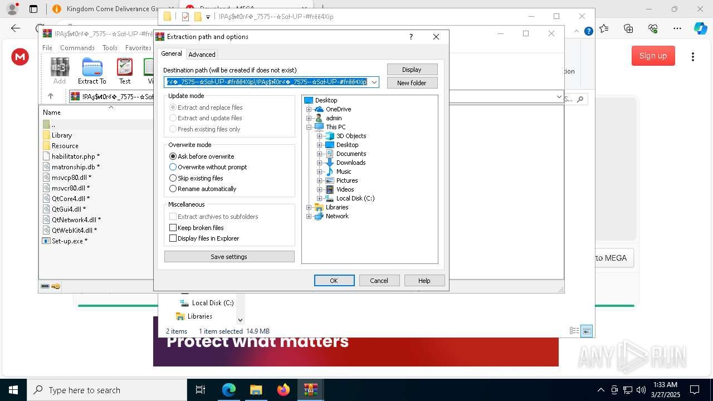Select Rename automatically option
Viewport: 713px width, 401px height.
tap(173, 189)
